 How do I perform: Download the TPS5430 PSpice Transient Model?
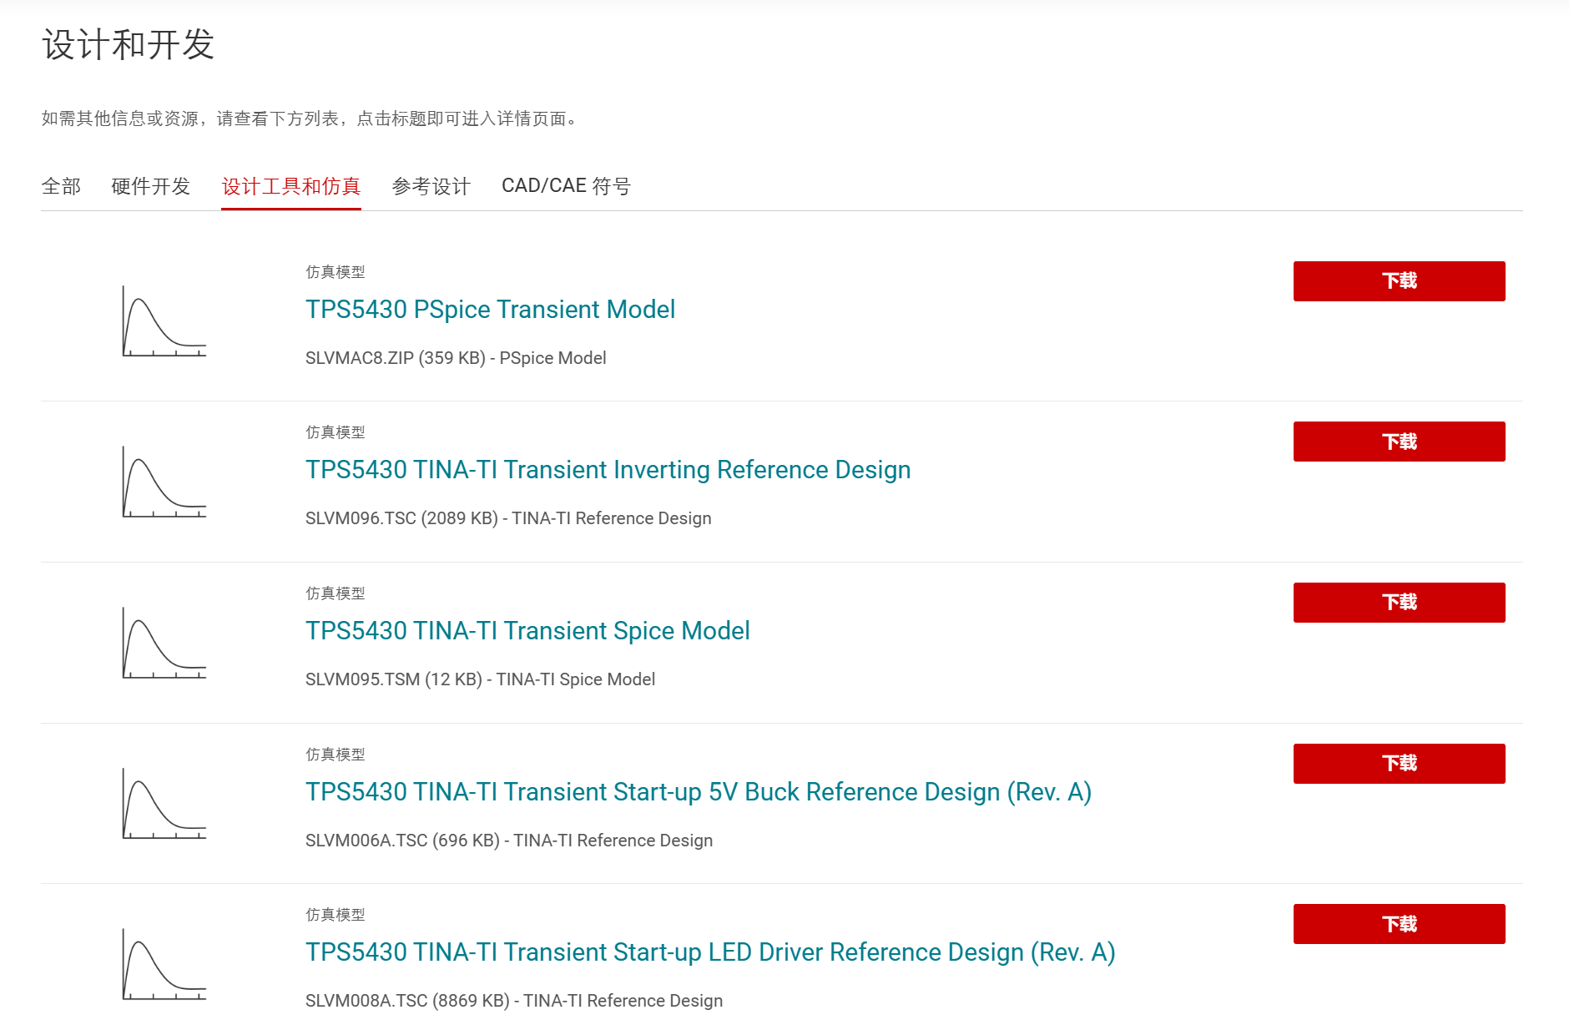point(1400,281)
